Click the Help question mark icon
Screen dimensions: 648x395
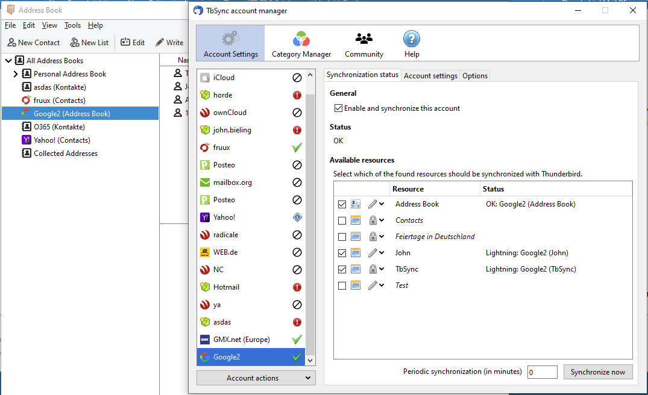tap(412, 39)
